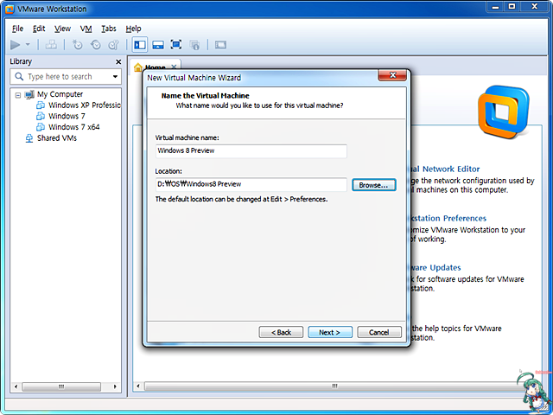Click the library scrollbar right arrow

point(115,386)
